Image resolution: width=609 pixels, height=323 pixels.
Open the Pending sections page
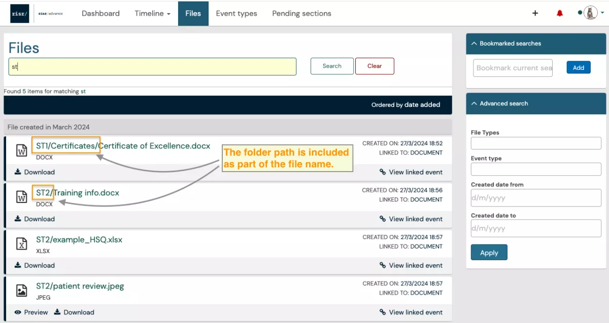(301, 13)
